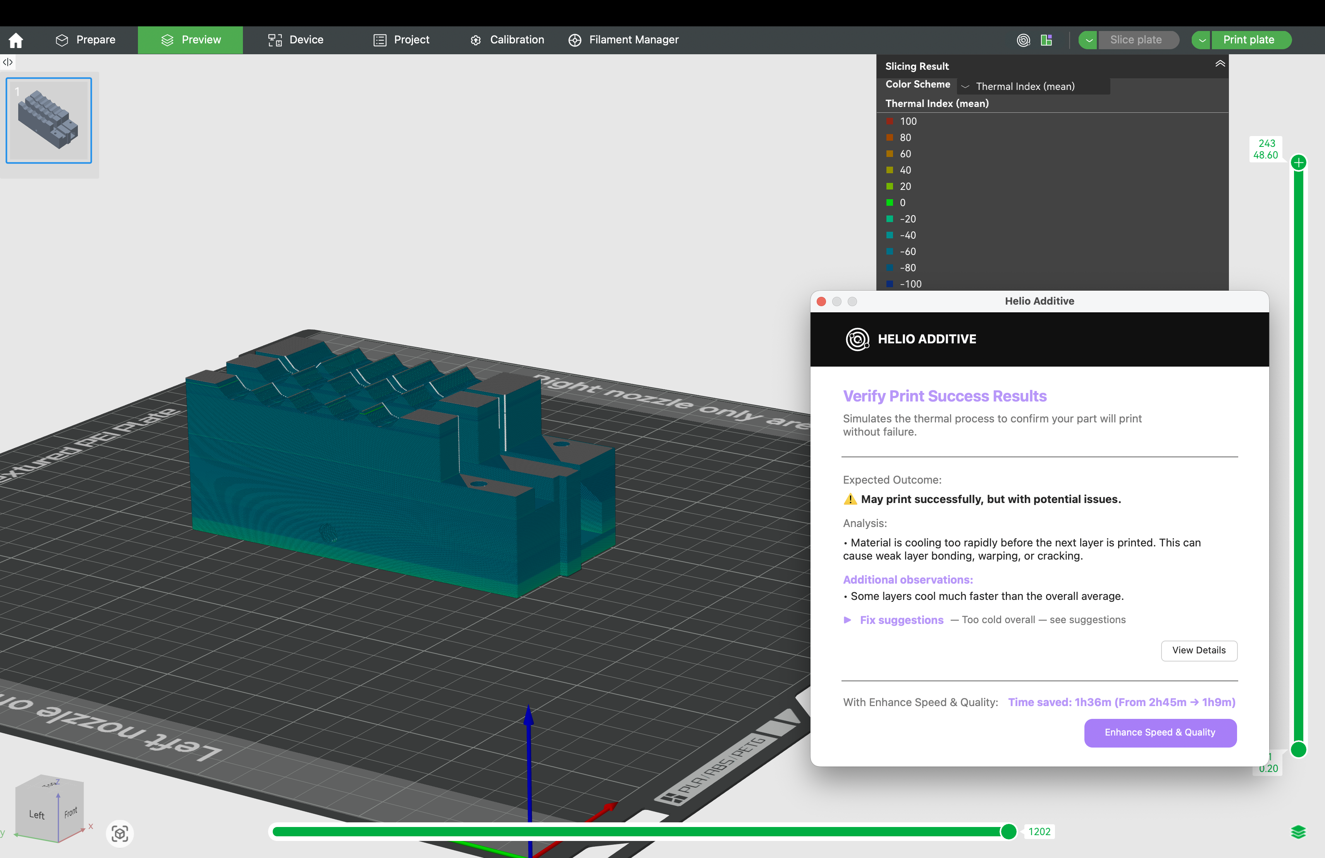Collapse the Slicing Result panel
Image resolution: width=1325 pixels, height=858 pixels.
1220,64
